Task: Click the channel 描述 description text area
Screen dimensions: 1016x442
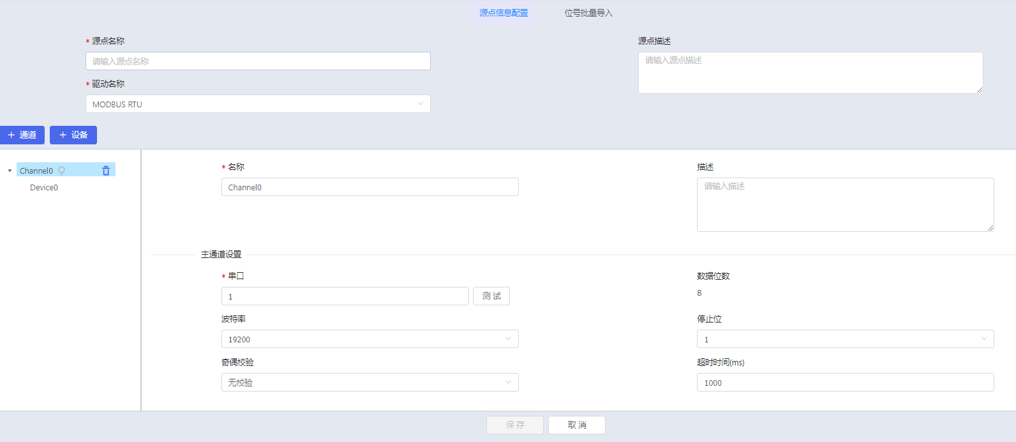Action: click(x=845, y=204)
